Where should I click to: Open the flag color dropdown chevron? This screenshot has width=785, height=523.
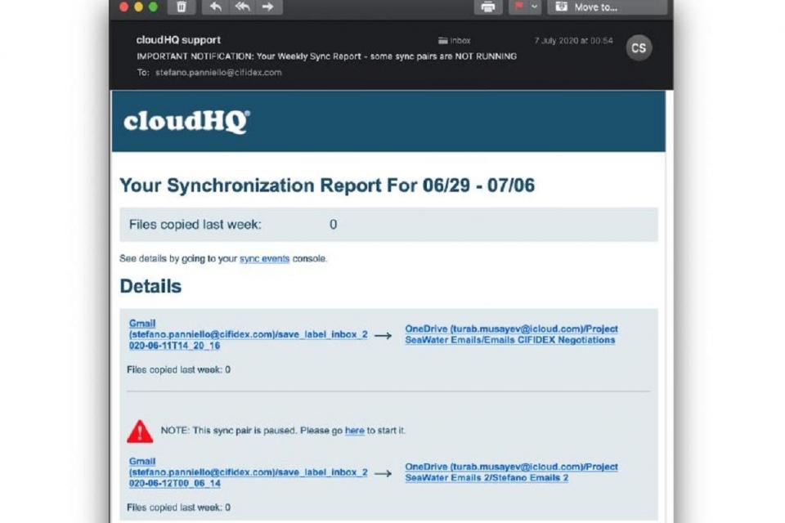(x=535, y=7)
